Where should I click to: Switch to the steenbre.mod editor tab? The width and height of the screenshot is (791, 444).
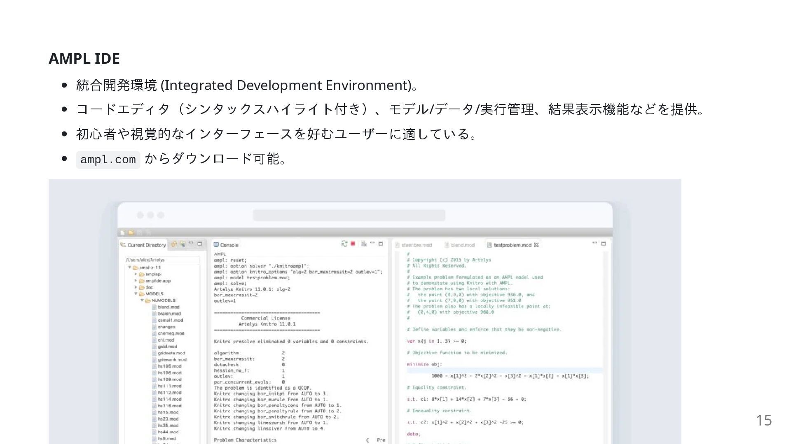coord(416,245)
